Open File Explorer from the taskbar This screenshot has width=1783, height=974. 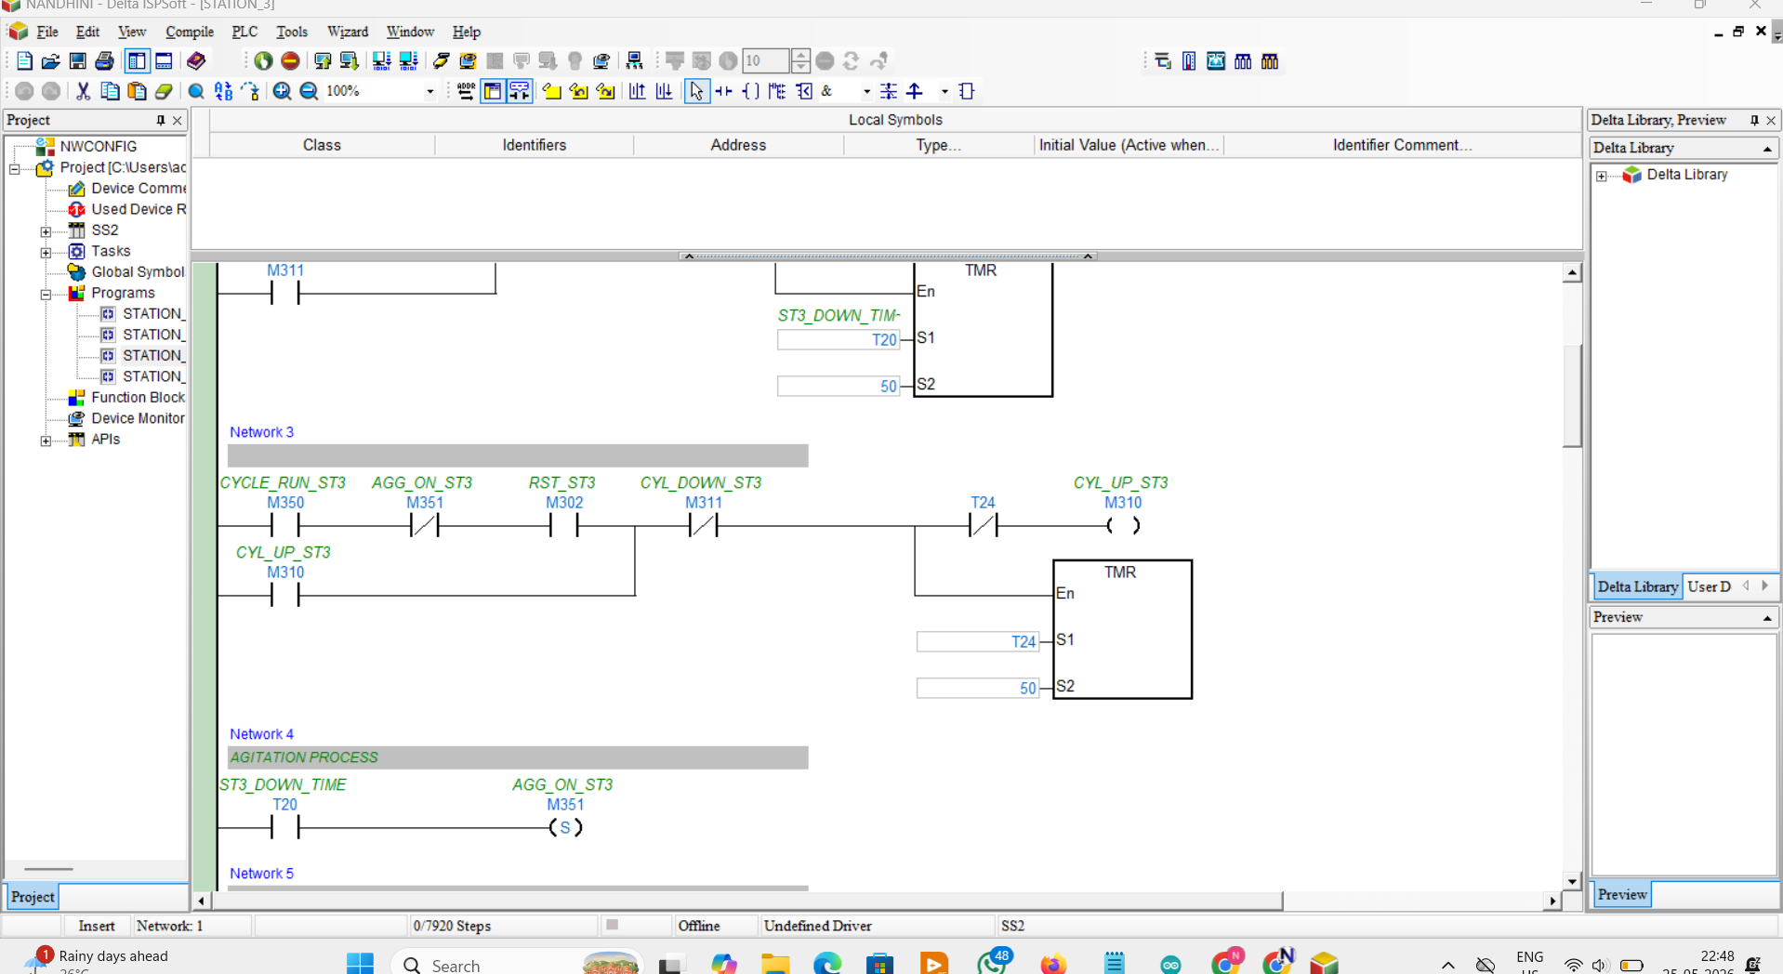click(775, 963)
